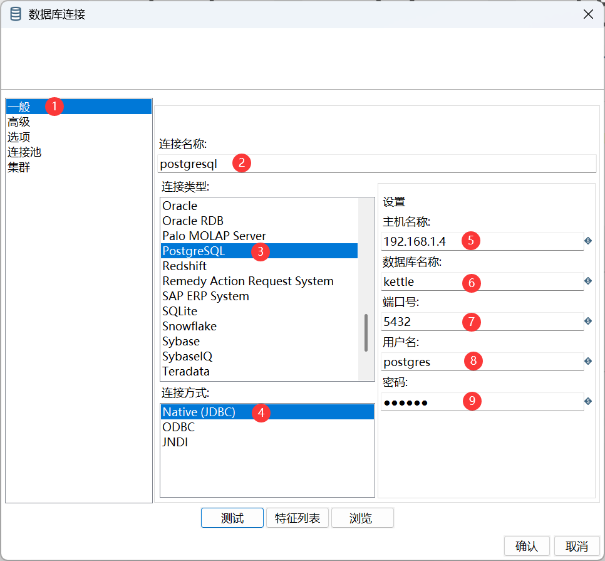This screenshot has height=561, width=605.
Task: Select the 一般 category in the left panel
Action: pyautogui.click(x=79, y=107)
